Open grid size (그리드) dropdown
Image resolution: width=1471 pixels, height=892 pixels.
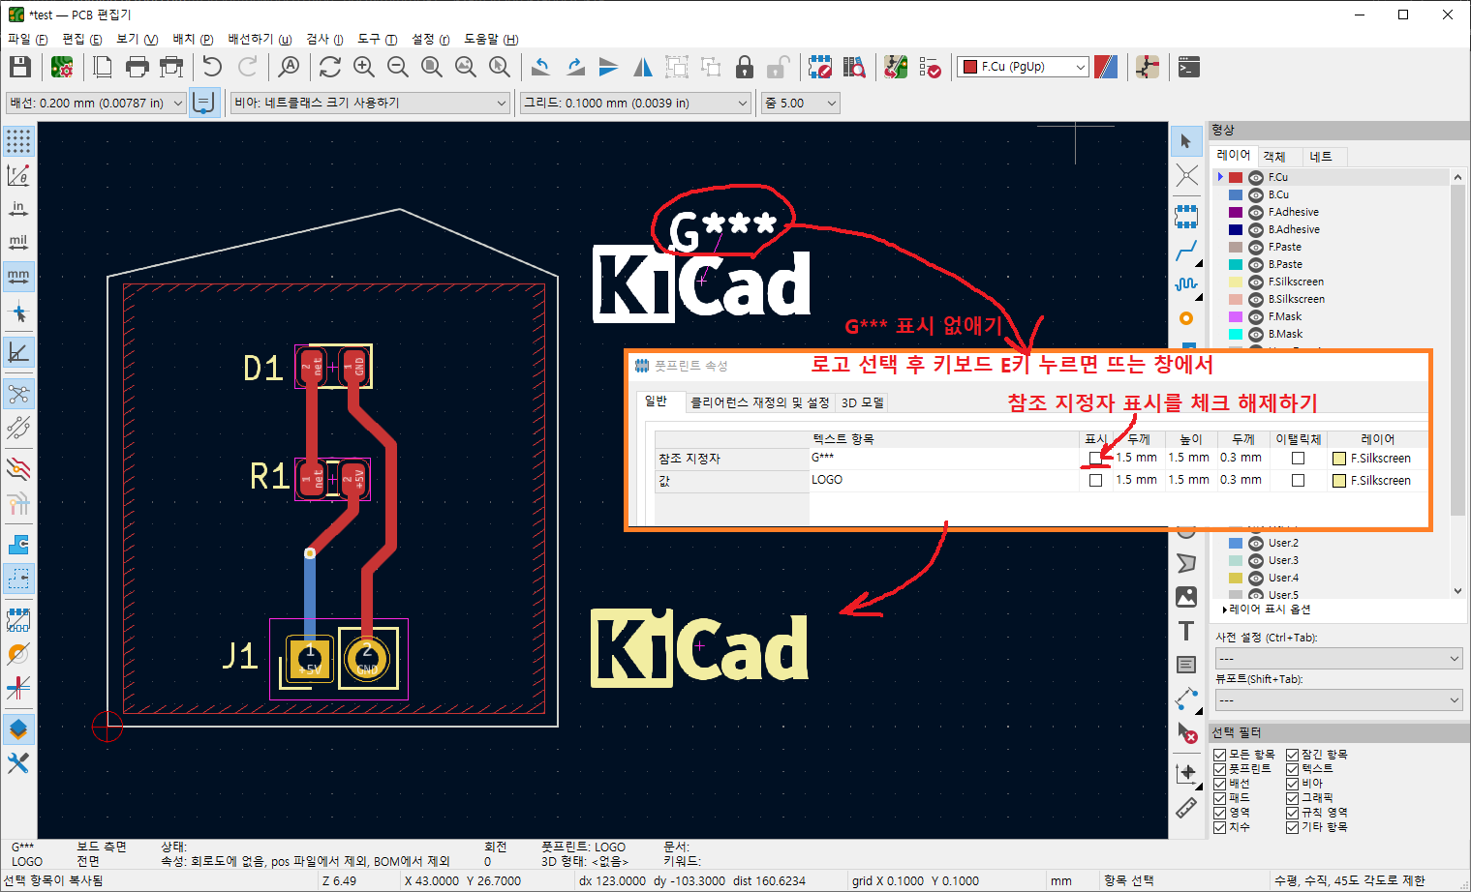[635, 103]
